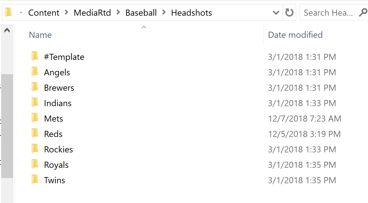Navigate to the Baseball breadcrumb
The image size is (368, 203).
tap(141, 13)
